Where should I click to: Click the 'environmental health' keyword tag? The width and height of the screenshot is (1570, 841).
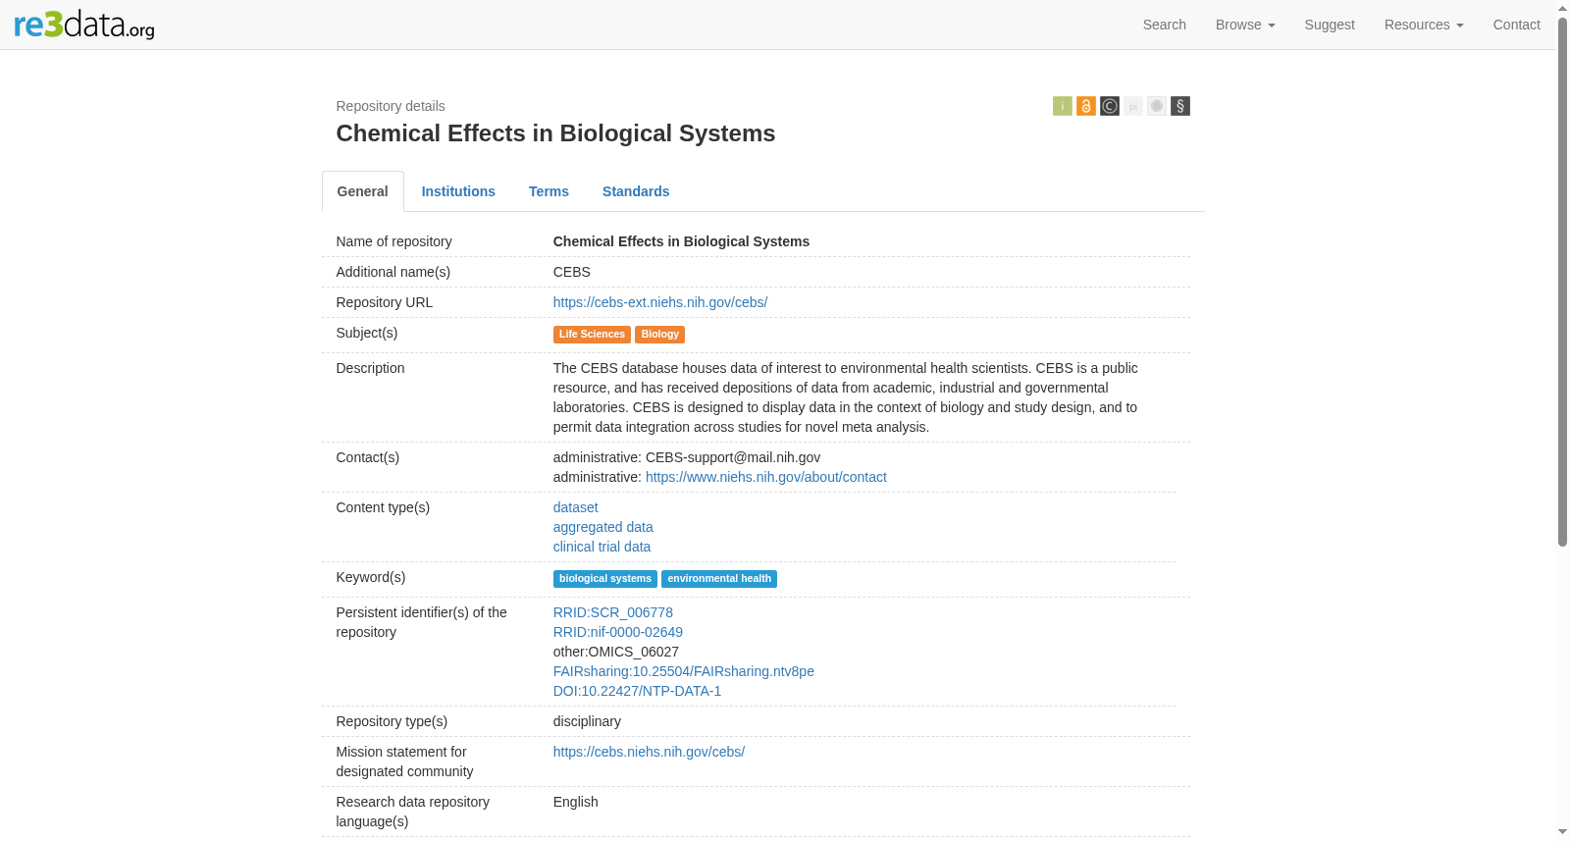click(719, 579)
